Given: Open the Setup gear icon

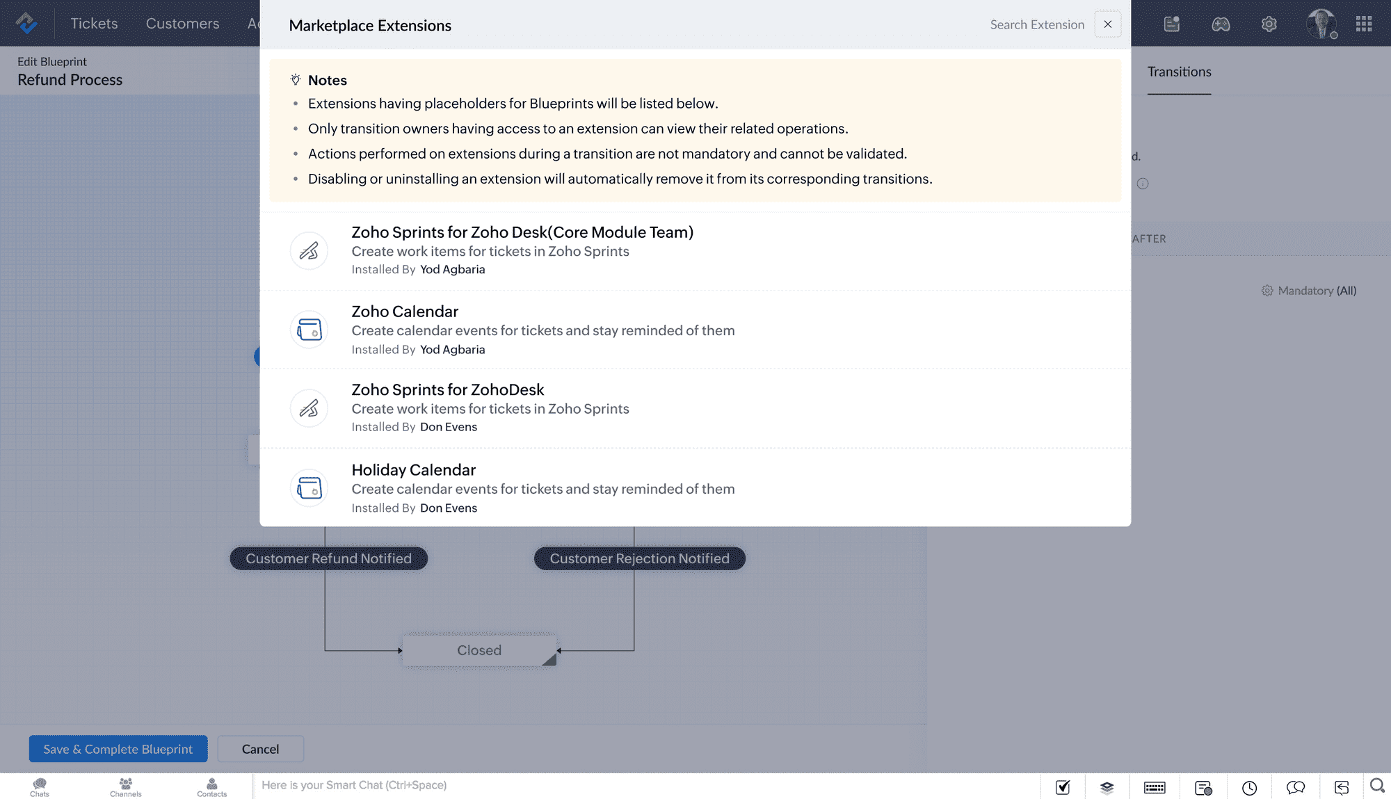Looking at the screenshot, I should [1269, 24].
